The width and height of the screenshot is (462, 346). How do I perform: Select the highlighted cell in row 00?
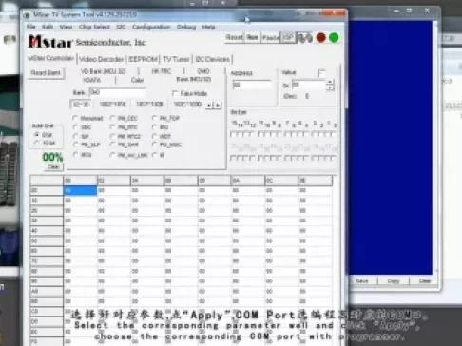[80, 190]
